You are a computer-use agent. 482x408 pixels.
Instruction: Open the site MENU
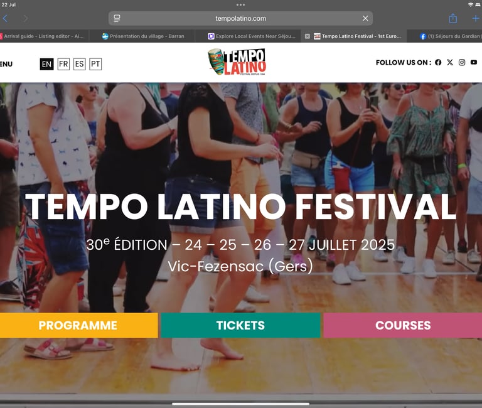(6, 64)
